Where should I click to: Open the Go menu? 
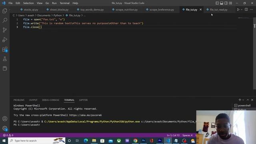click(47, 3)
